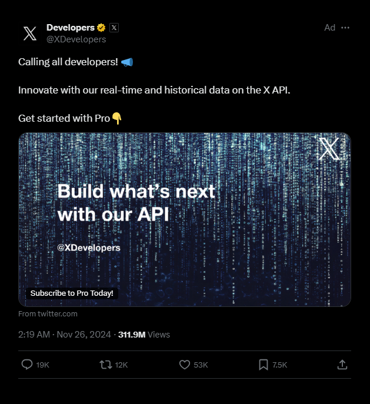This screenshot has width=370, height=404.
Task: Click From twitter.com source link
Action: click(x=48, y=314)
